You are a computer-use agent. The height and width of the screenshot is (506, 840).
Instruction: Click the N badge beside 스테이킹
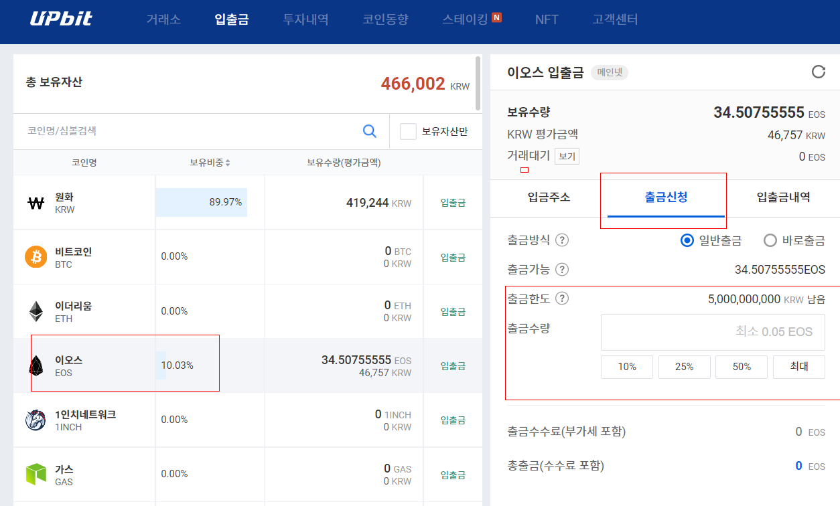(x=496, y=17)
